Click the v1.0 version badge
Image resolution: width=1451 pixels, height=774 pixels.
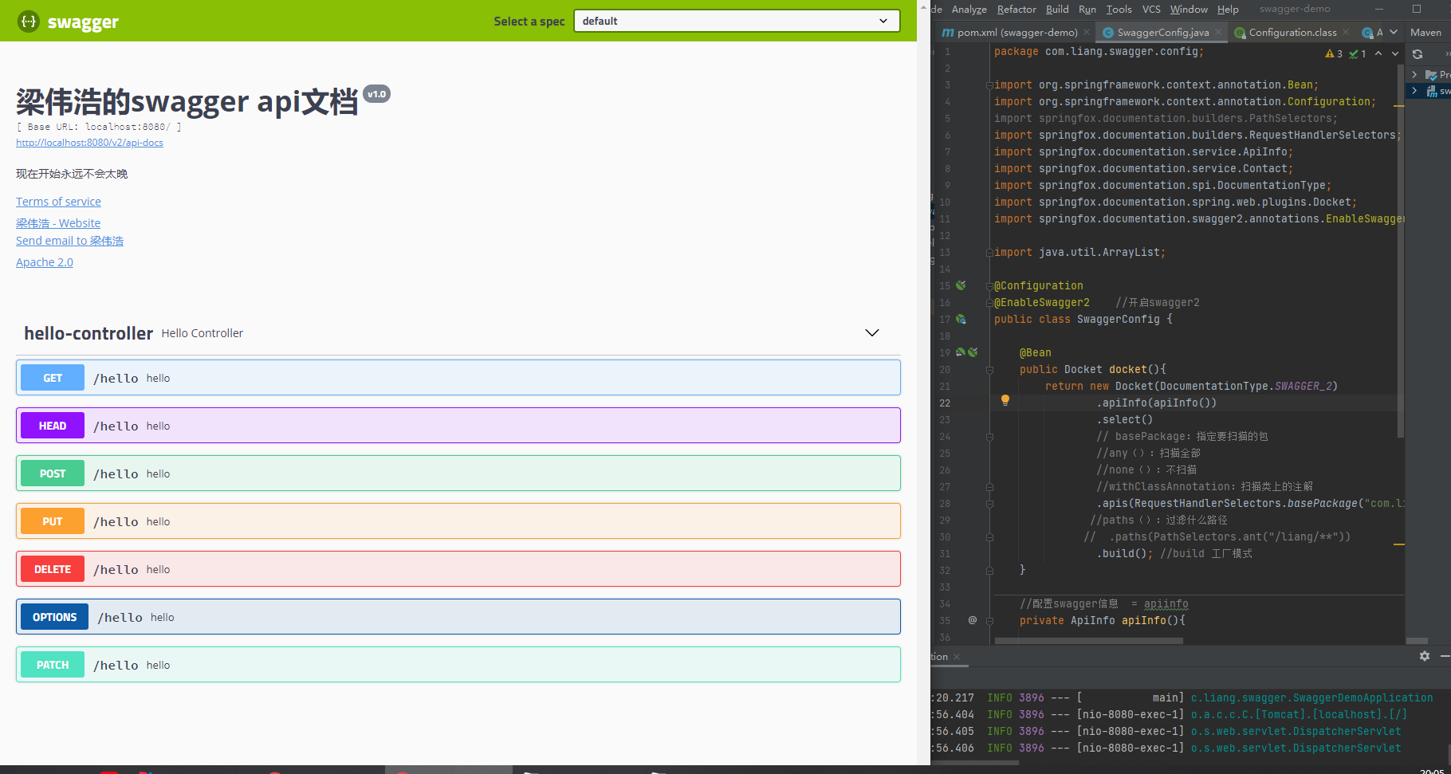pos(376,94)
